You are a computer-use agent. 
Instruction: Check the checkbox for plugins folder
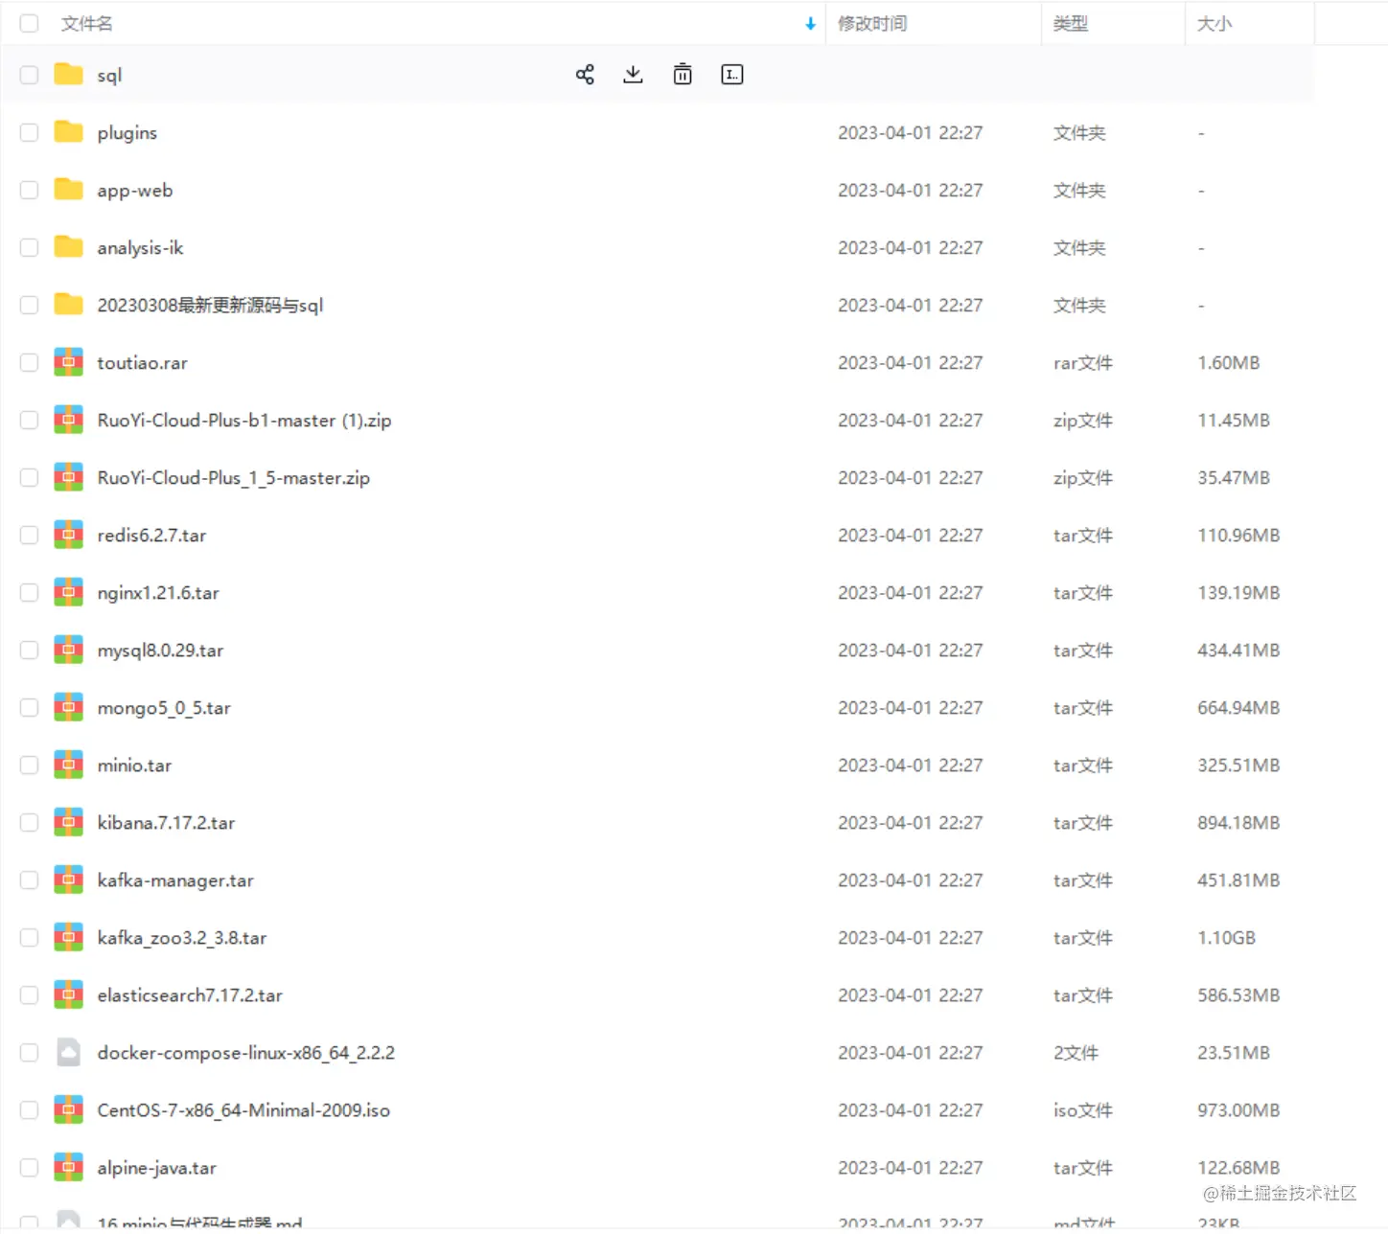(29, 132)
